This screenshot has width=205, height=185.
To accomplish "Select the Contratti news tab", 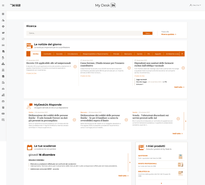I will click(47, 54).
